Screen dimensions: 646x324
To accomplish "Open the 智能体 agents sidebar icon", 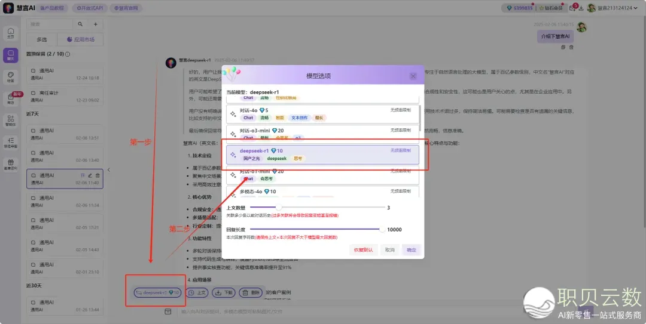I will 11,121.
